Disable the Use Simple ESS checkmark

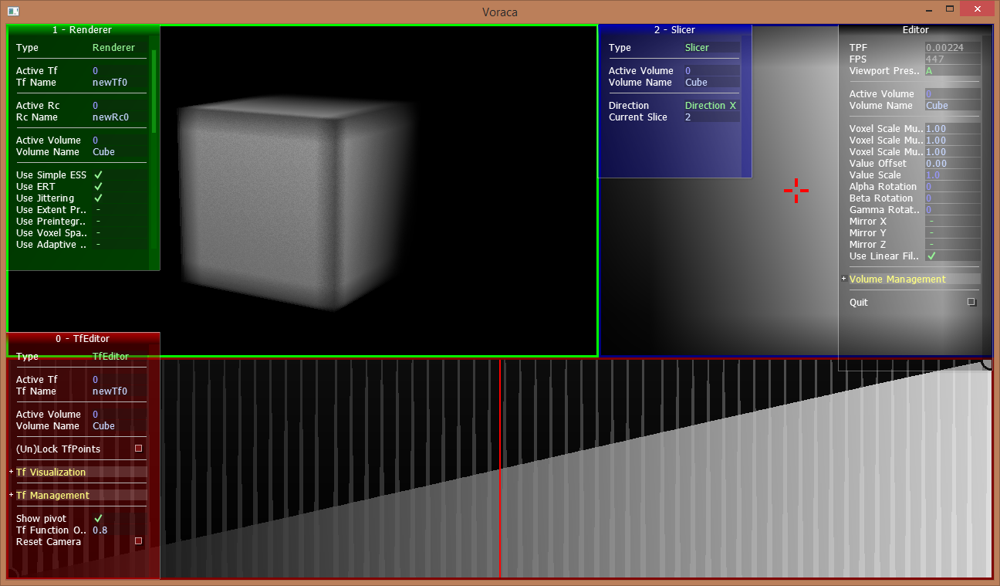98,175
